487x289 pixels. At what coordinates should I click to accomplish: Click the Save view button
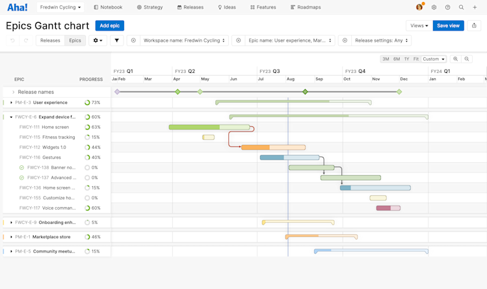pos(448,25)
